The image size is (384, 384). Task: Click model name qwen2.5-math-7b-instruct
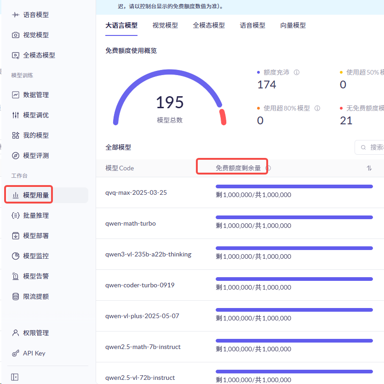point(143,347)
